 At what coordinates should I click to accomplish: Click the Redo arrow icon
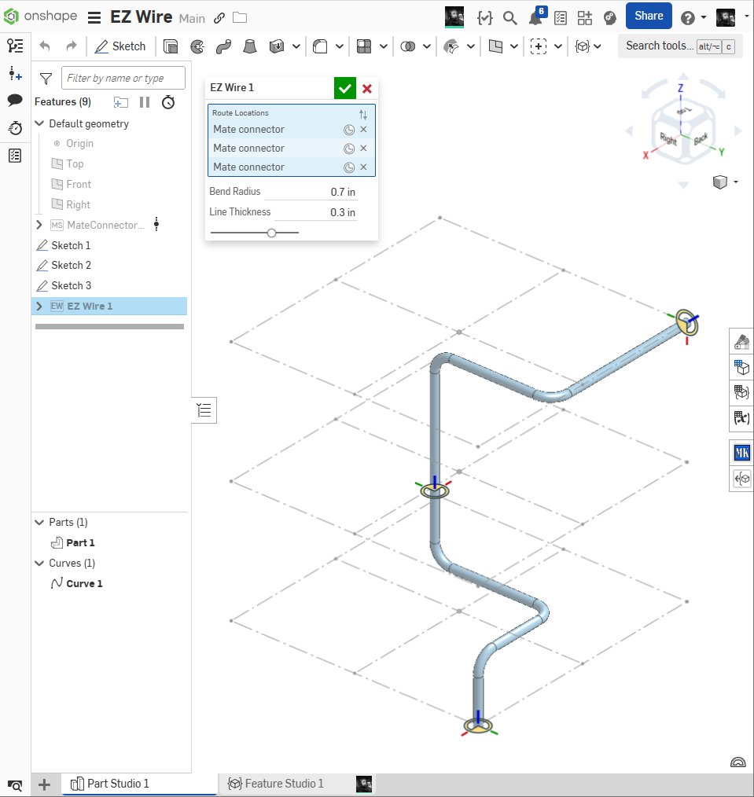(x=72, y=46)
